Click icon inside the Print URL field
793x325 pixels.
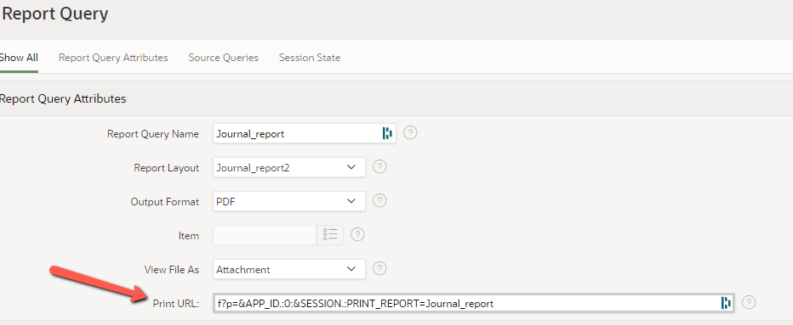726,303
